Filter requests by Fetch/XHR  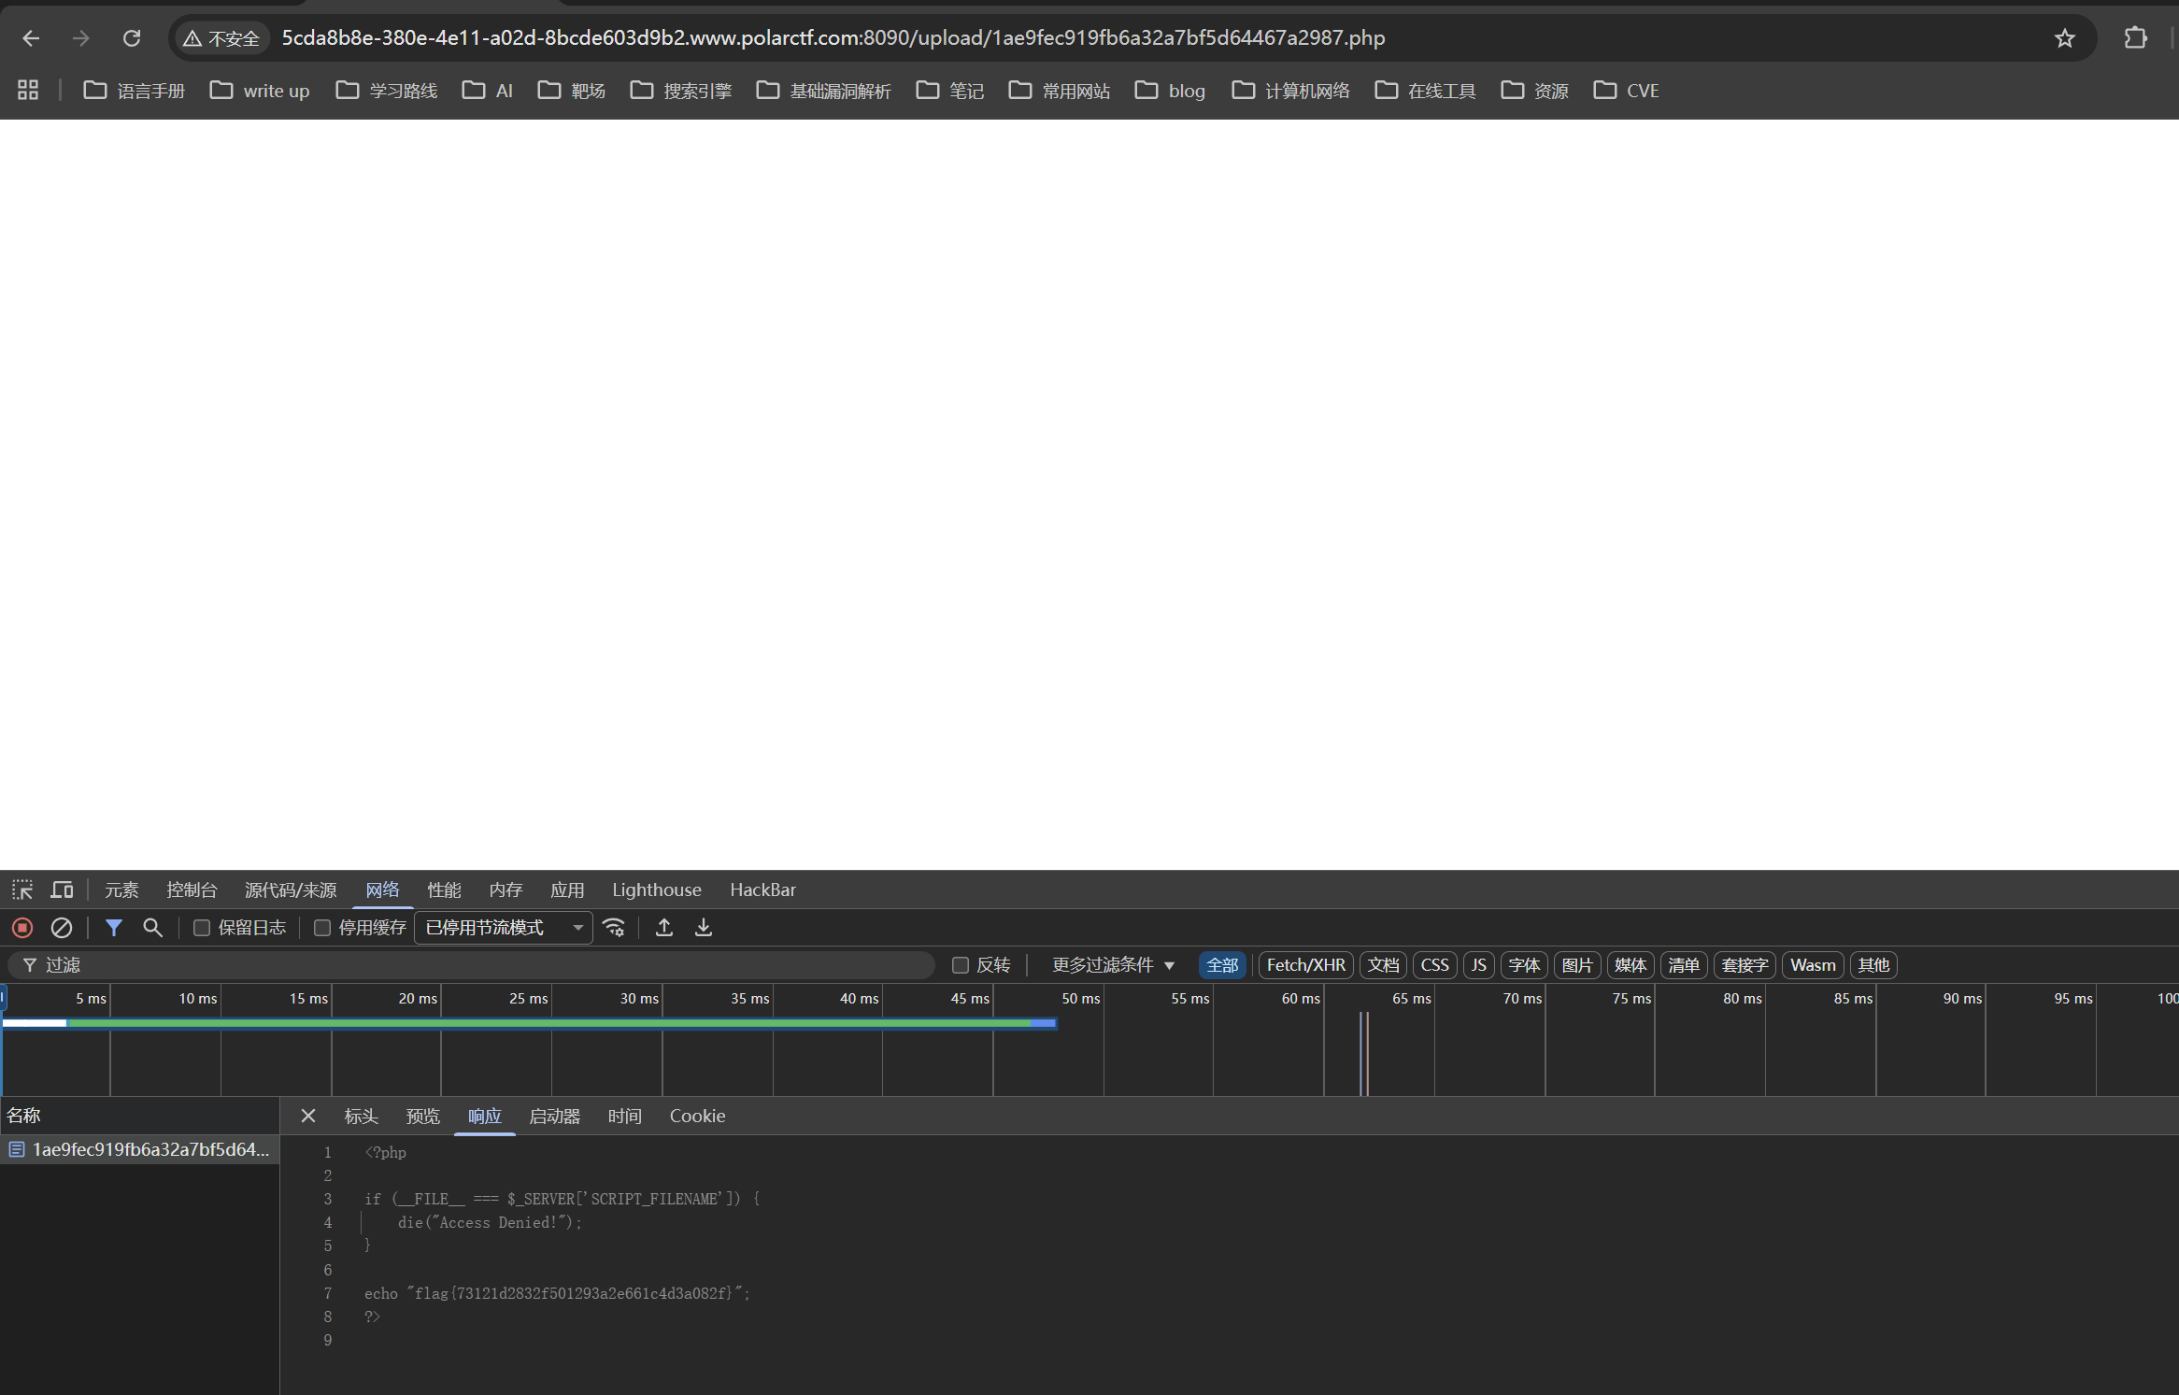click(x=1305, y=965)
